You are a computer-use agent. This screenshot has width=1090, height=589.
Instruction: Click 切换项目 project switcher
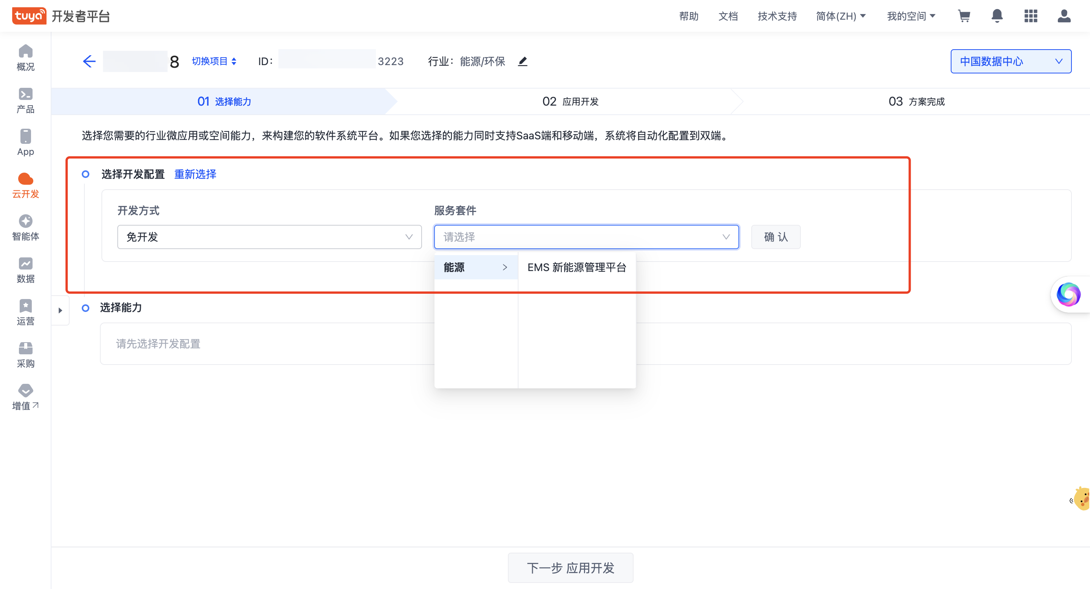point(214,61)
